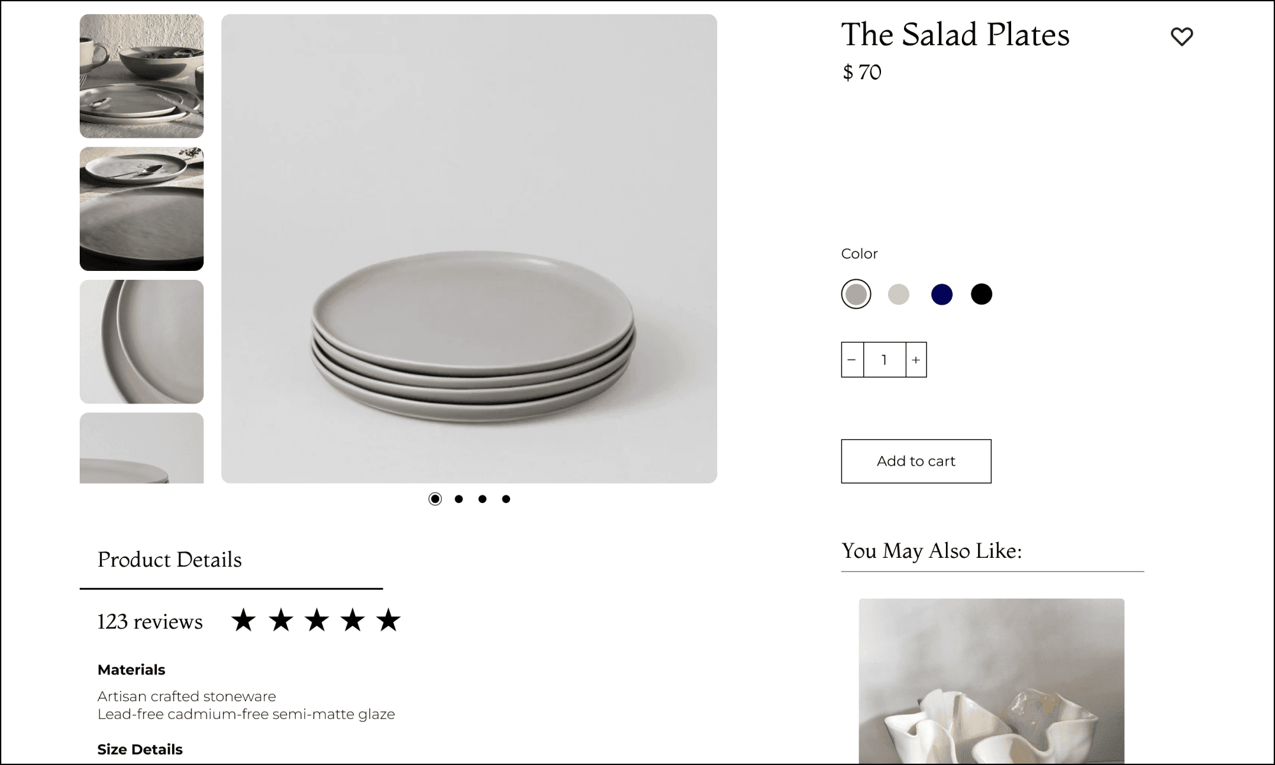Image resolution: width=1275 pixels, height=765 pixels.
Task: Click the quantity input field
Action: (x=884, y=360)
